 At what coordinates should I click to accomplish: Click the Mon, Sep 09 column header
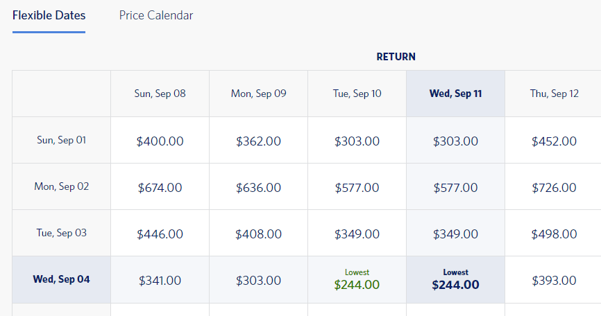pyautogui.click(x=258, y=94)
